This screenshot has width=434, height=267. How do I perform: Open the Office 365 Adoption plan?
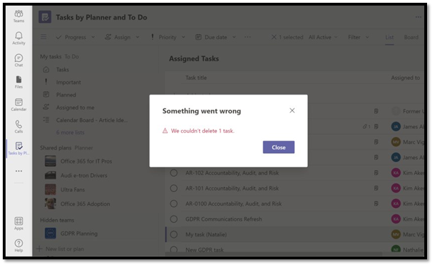pos(85,204)
